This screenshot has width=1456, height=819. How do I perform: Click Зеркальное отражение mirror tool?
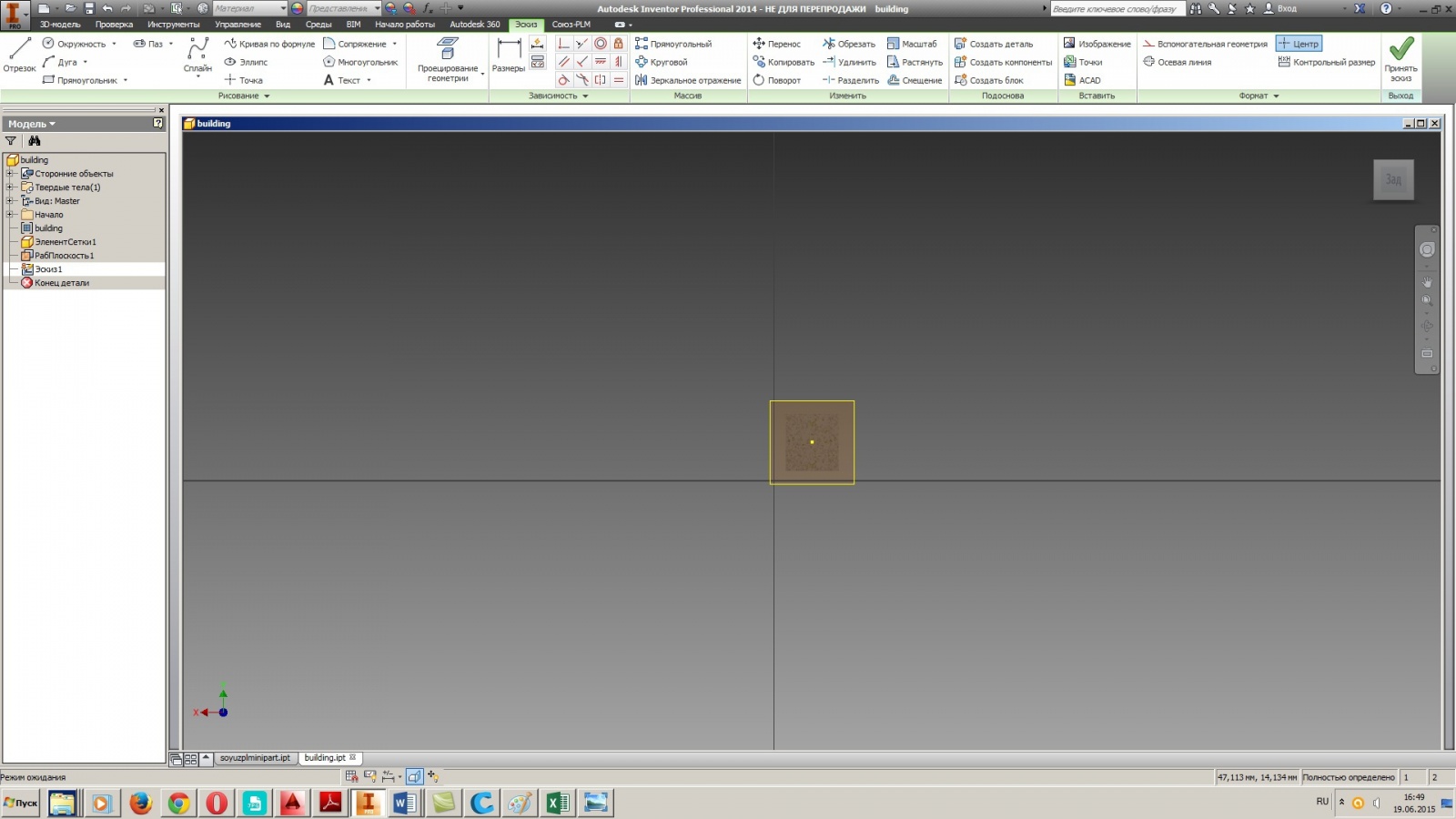688,80
